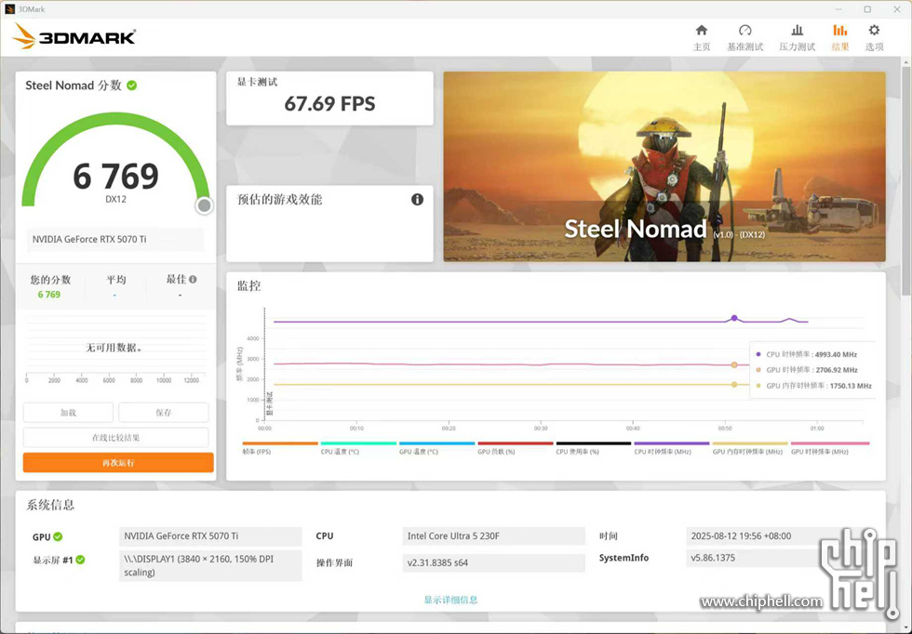912x634 pixels.
Task: Click the 无可用数据 no data message
Action: [114, 348]
